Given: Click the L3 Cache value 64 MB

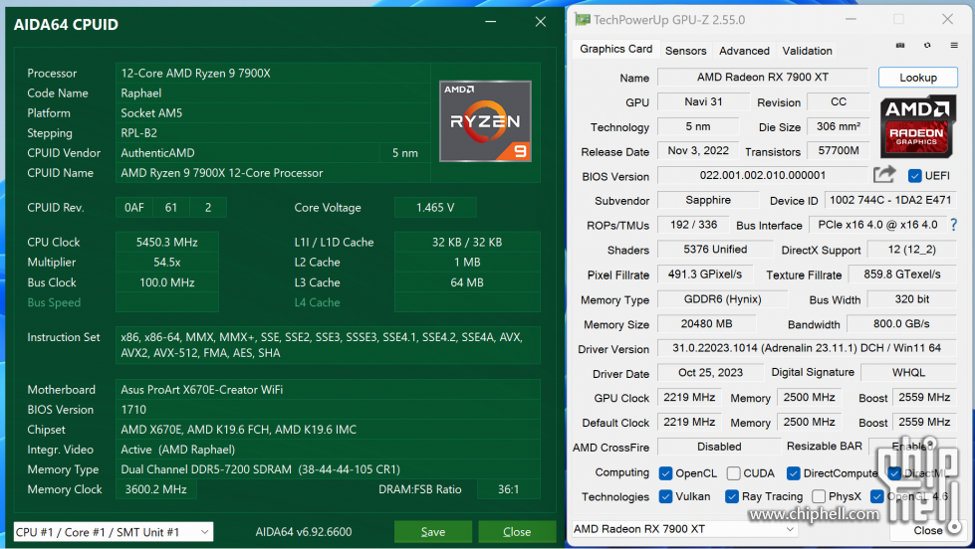Looking at the screenshot, I should [467, 282].
